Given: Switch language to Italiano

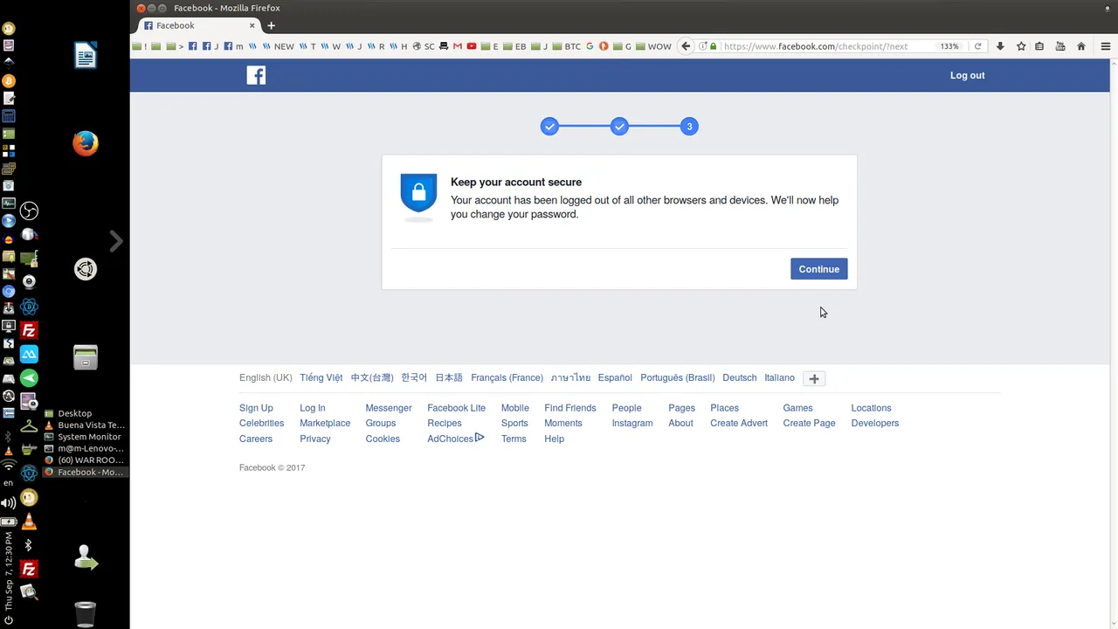Looking at the screenshot, I should [x=779, y=378].
